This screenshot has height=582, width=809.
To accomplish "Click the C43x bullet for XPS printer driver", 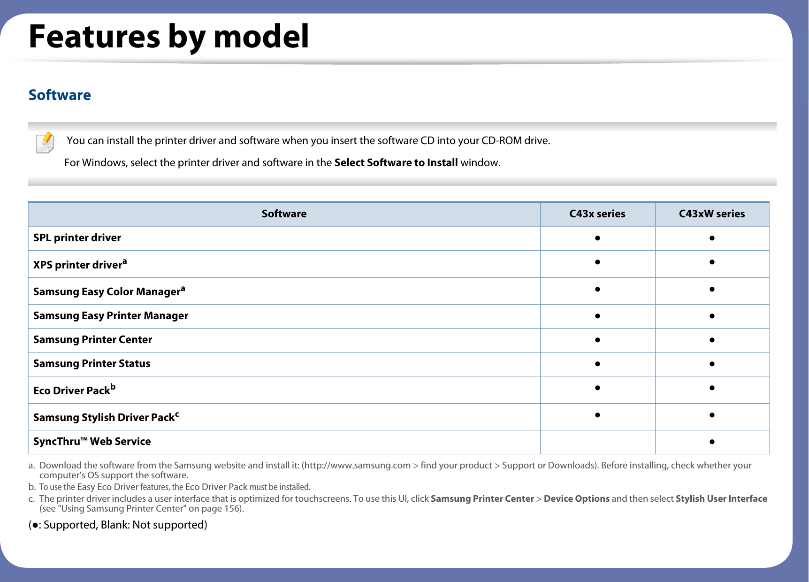I will (597, 262).
